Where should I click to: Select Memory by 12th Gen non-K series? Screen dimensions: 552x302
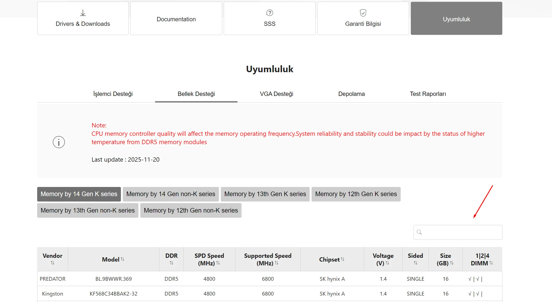click(x=191, y=210)
